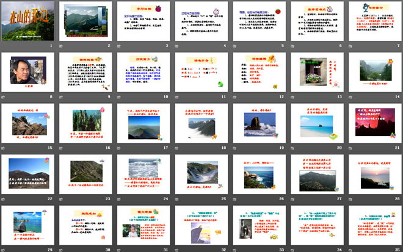Play animations using star icon below slide 22
This screenshot has width=403, height=252.
pos(4,199)
